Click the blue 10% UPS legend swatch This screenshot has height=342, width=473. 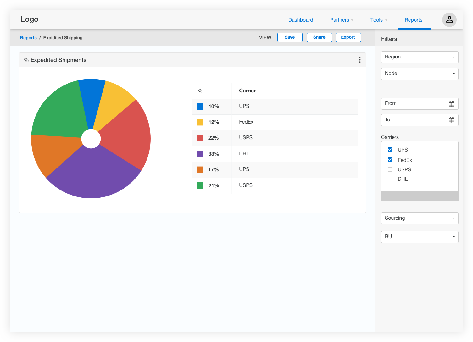tap(200, 106)
